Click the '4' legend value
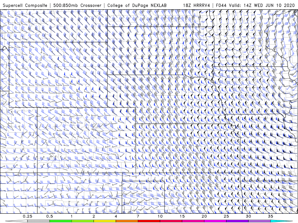This screenshot has height=223, width=298. [x=116, y=216]
